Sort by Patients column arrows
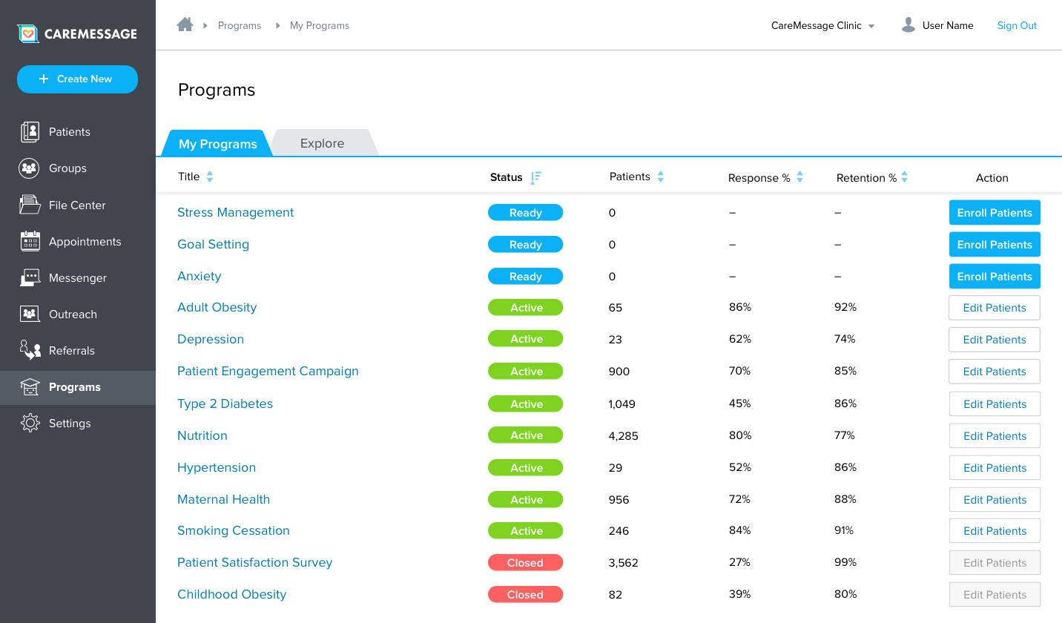Image resolution: width=1062 pixels, height=623 pixels. tap(661, 177)
